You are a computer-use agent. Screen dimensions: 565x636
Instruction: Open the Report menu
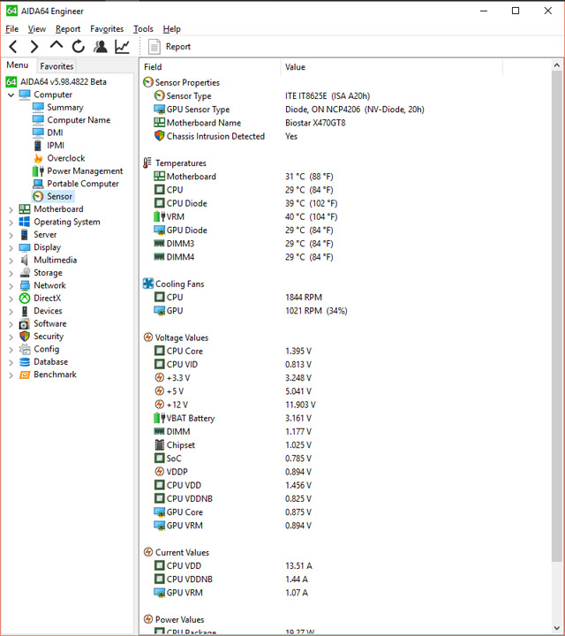[x=68, y=29]
